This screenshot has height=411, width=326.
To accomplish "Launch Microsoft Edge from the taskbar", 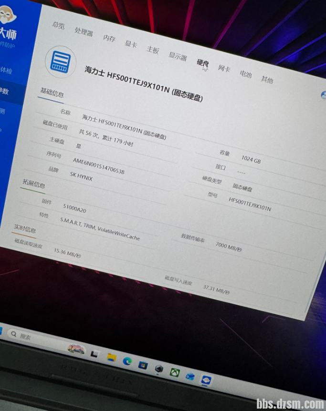I will [127, 361].
